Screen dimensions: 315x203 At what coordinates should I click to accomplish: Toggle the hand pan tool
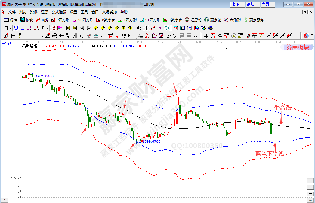(x=139, y=28)
